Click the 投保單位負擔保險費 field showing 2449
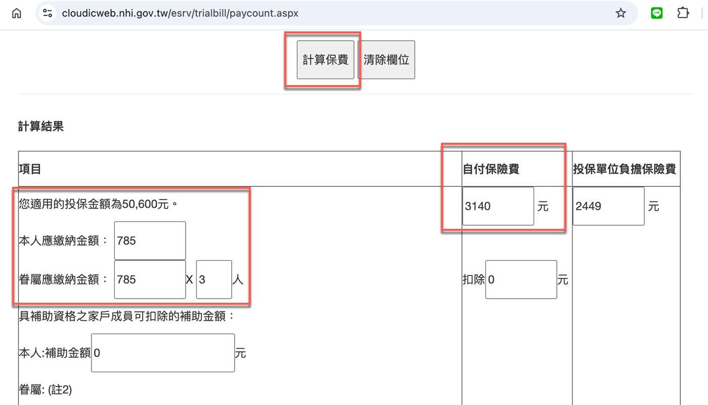This screenshot has width=708, height=405. [608, 206]
